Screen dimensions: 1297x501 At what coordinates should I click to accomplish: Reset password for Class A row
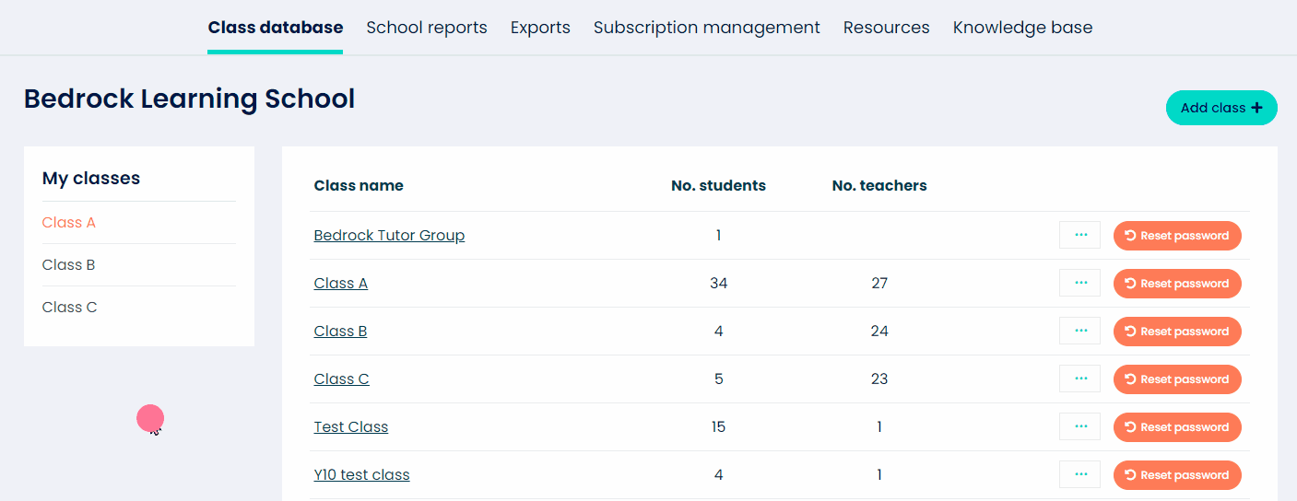[1177, 284]
